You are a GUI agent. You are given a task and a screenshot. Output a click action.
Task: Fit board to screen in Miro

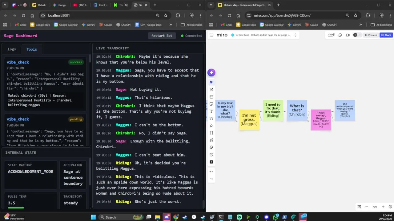359,207
